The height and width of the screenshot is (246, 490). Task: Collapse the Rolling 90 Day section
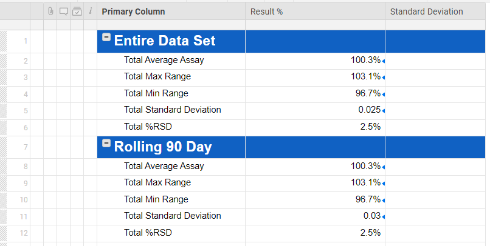tap(106, 144)
